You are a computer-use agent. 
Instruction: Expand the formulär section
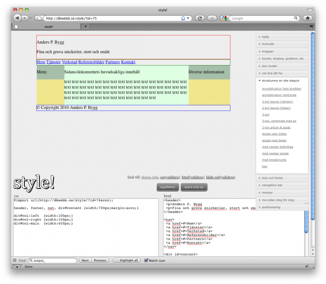282,44
